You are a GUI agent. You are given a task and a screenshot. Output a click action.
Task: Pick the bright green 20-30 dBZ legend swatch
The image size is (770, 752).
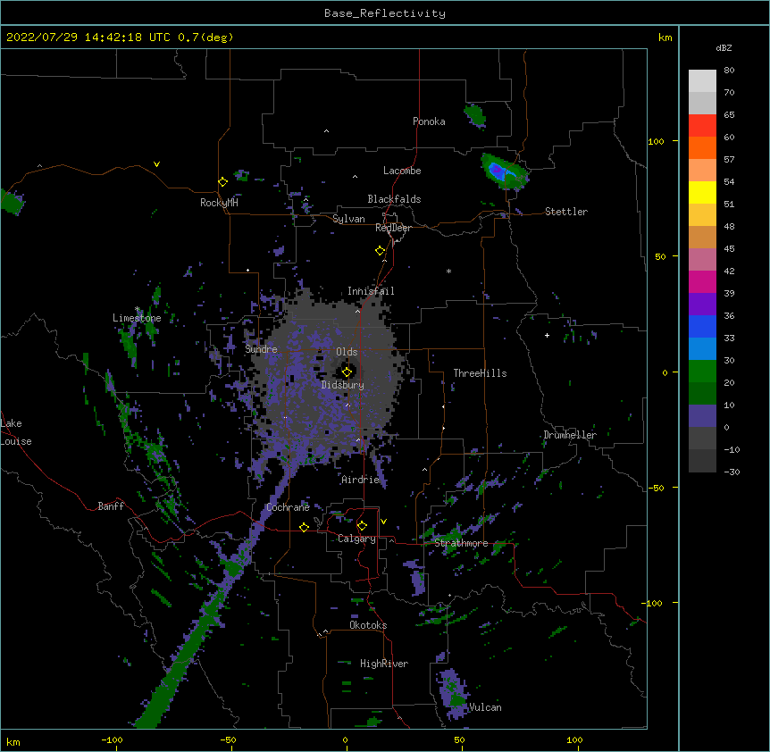pos(702,372)
